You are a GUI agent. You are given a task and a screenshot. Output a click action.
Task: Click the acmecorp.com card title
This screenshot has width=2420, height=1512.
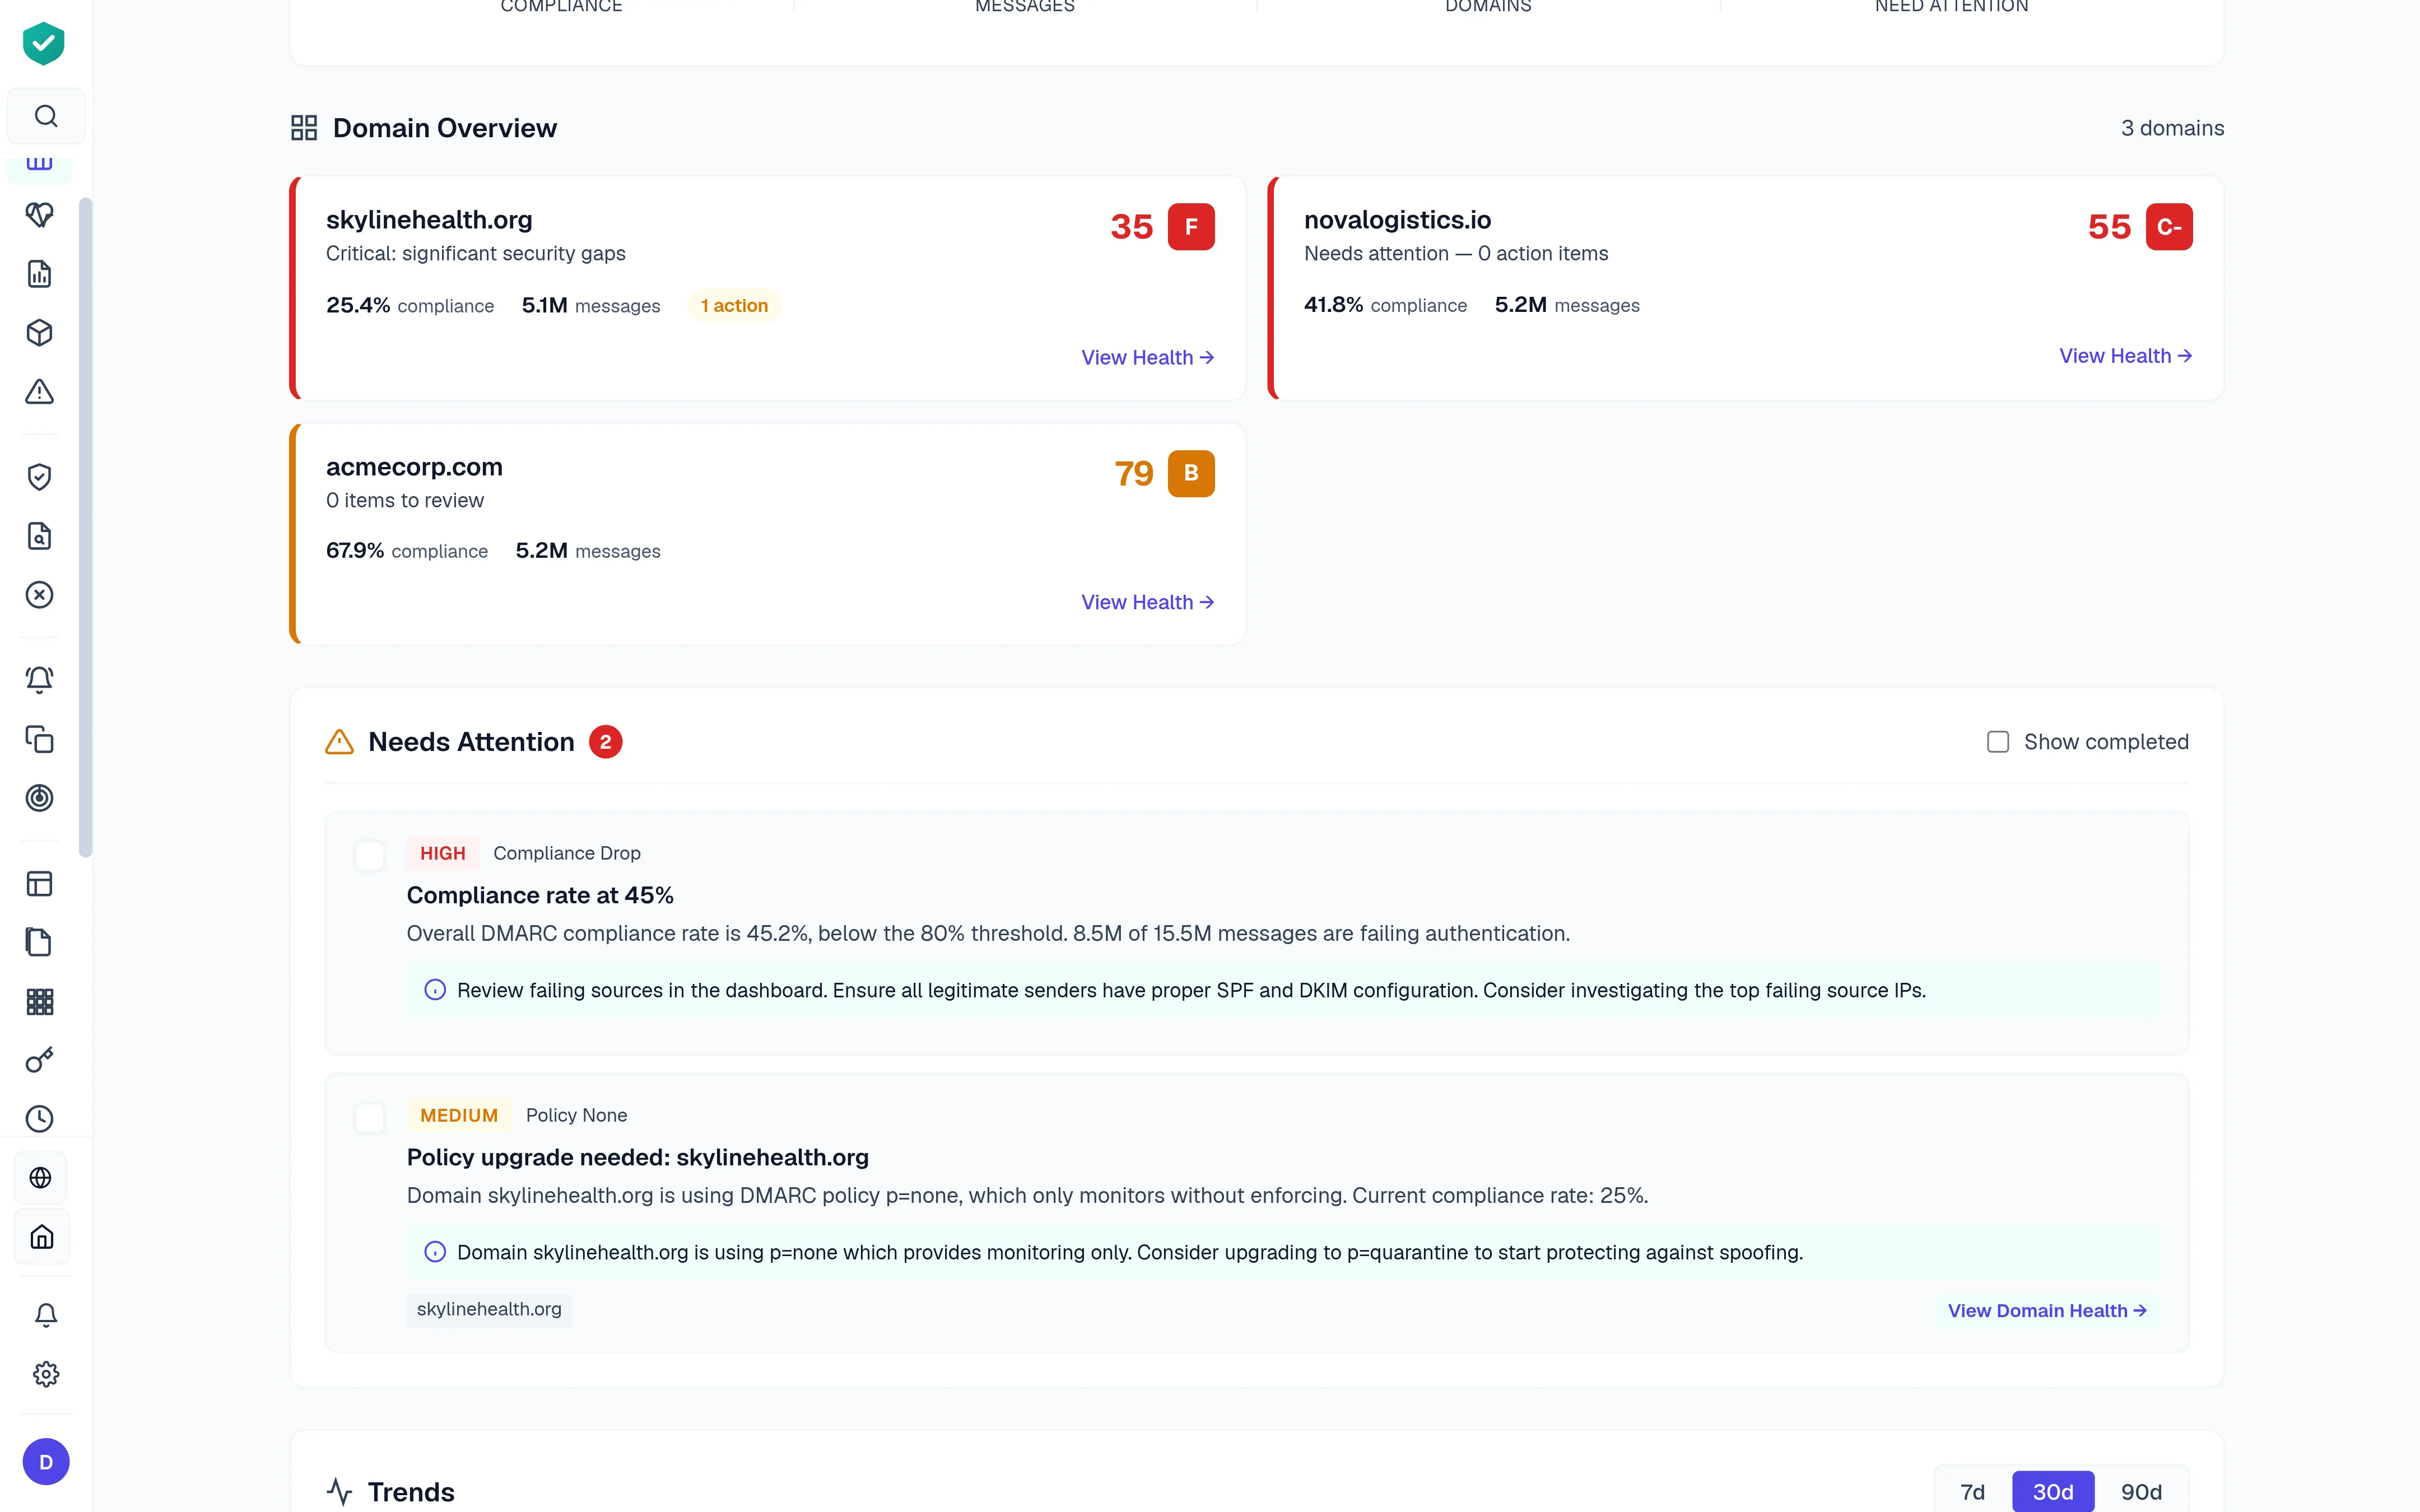tap(414, 467)
